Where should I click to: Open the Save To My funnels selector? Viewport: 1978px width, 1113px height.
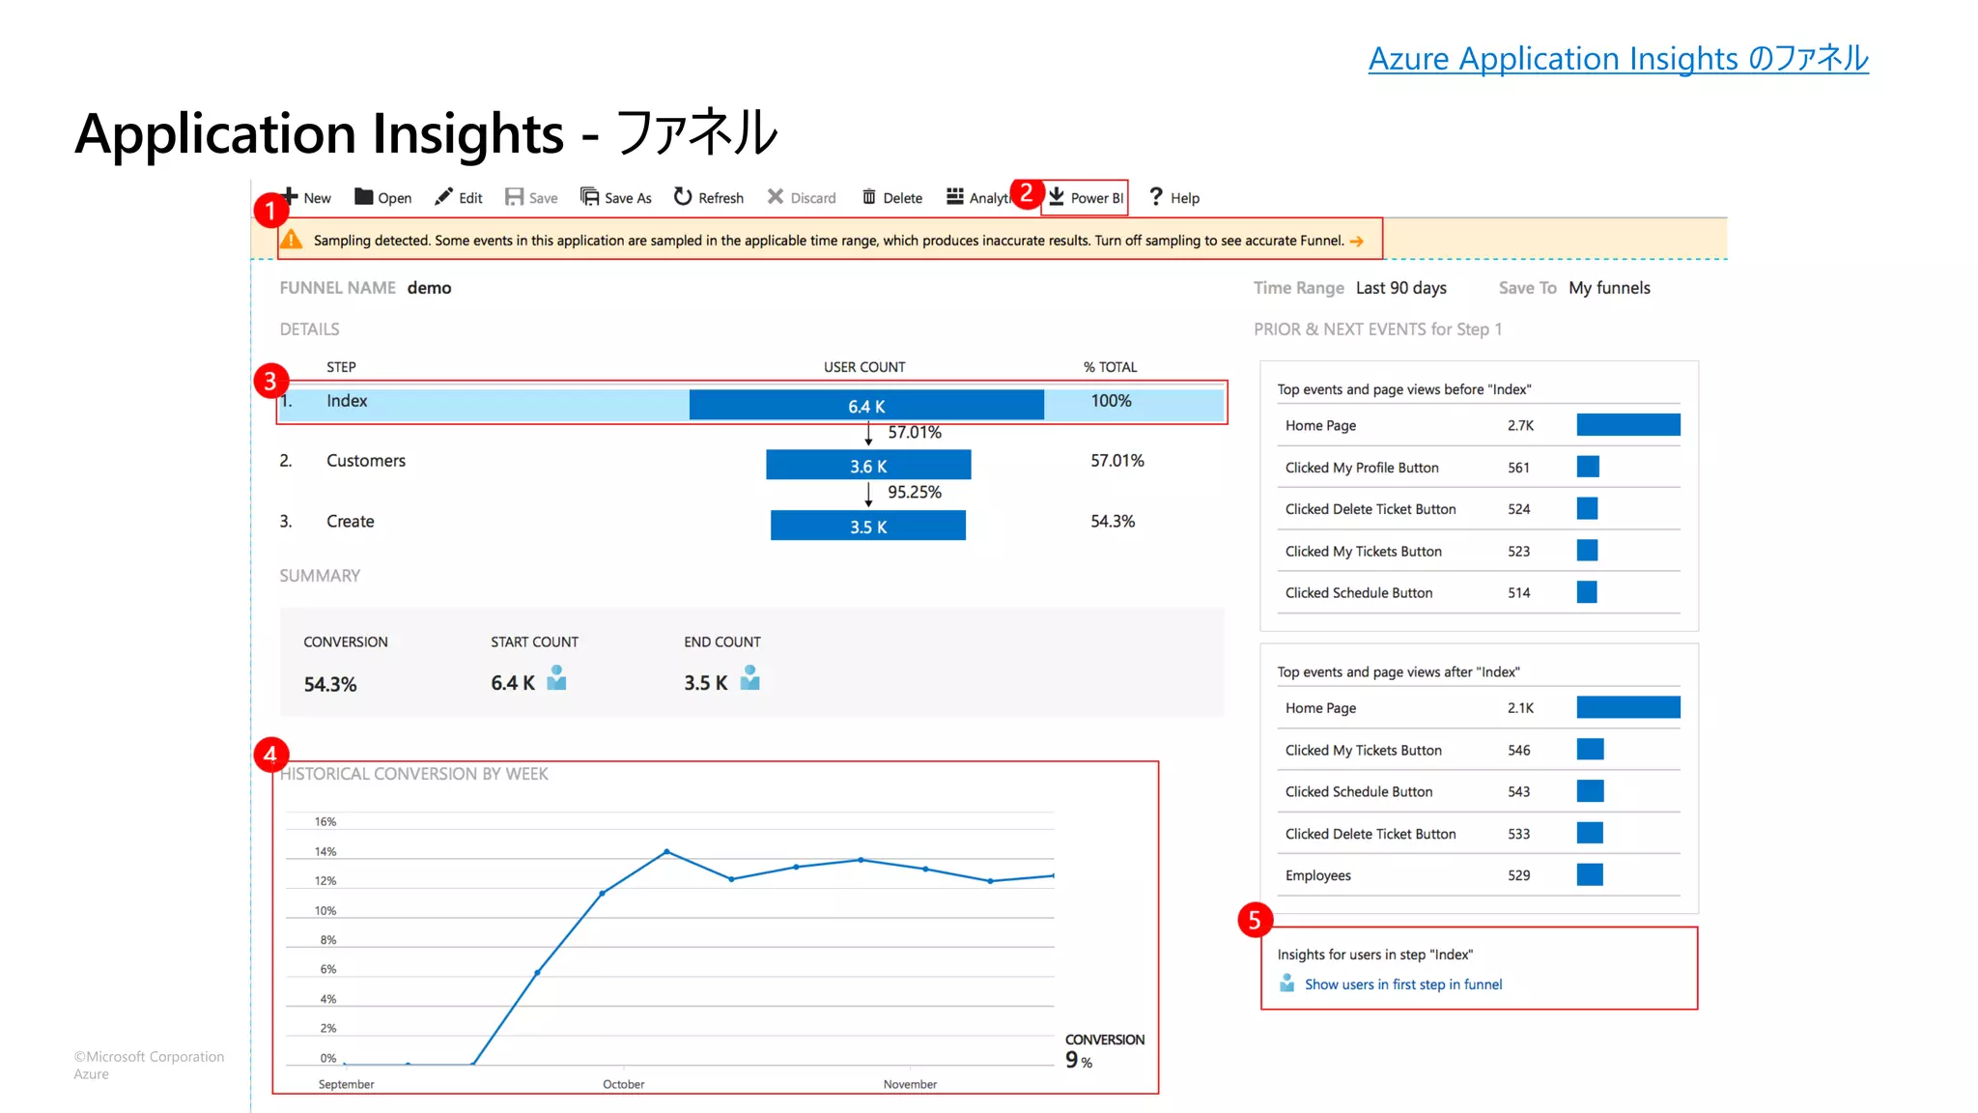[1610, 288]
